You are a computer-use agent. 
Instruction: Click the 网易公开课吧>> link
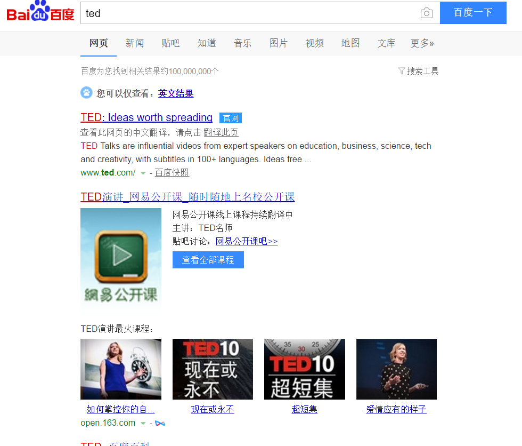point(247,241)
